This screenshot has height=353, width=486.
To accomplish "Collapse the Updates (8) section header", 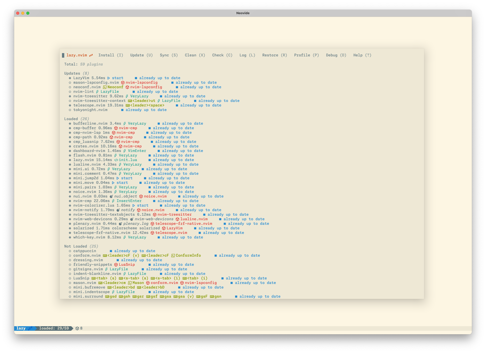I will (76, 73).
